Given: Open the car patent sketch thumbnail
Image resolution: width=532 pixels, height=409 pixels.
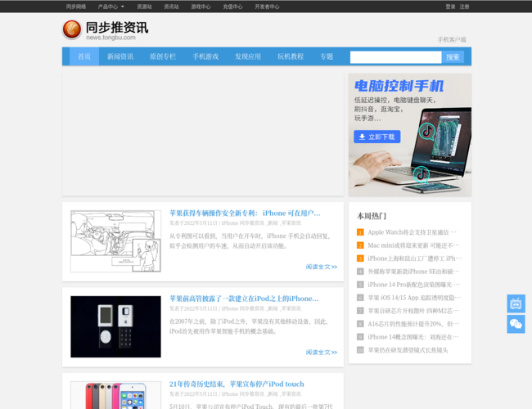Looking at the screenshot, I should (115, 241).
